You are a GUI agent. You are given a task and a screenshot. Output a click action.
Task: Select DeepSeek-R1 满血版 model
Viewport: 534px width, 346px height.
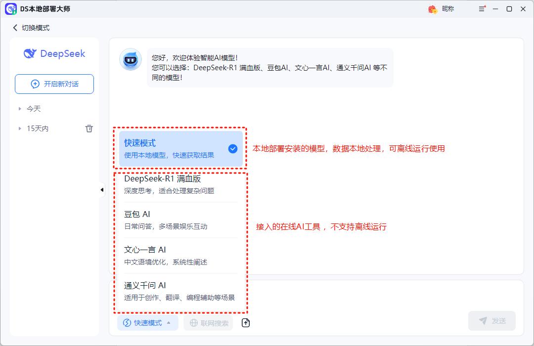coord(181,184)
